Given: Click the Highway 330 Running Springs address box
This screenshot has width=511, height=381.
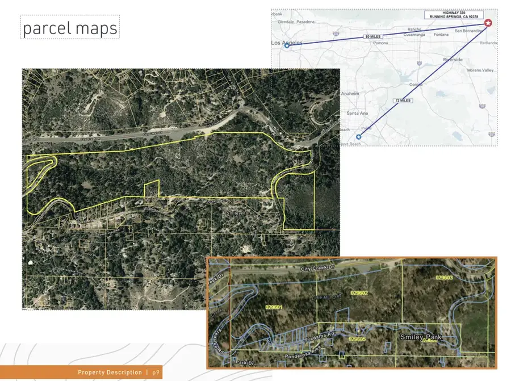Looking at the screenshot, I should pyautogui.click(x=454, y=15).
